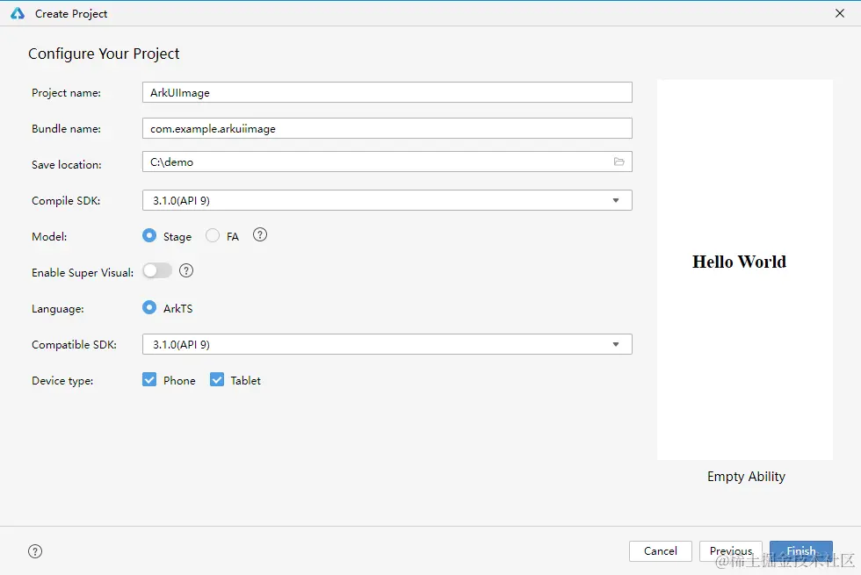Click the bottom-left help question mark icon
Viewport: 861px width, 575px height.
coord(35,551)
